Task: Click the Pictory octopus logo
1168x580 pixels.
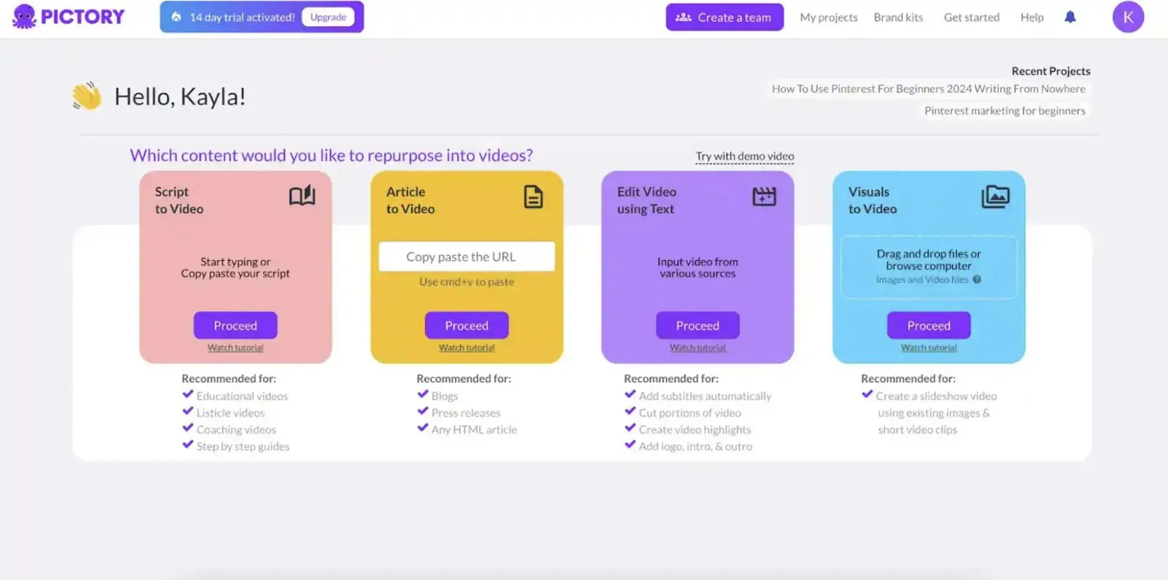Action: click(25, 17)
